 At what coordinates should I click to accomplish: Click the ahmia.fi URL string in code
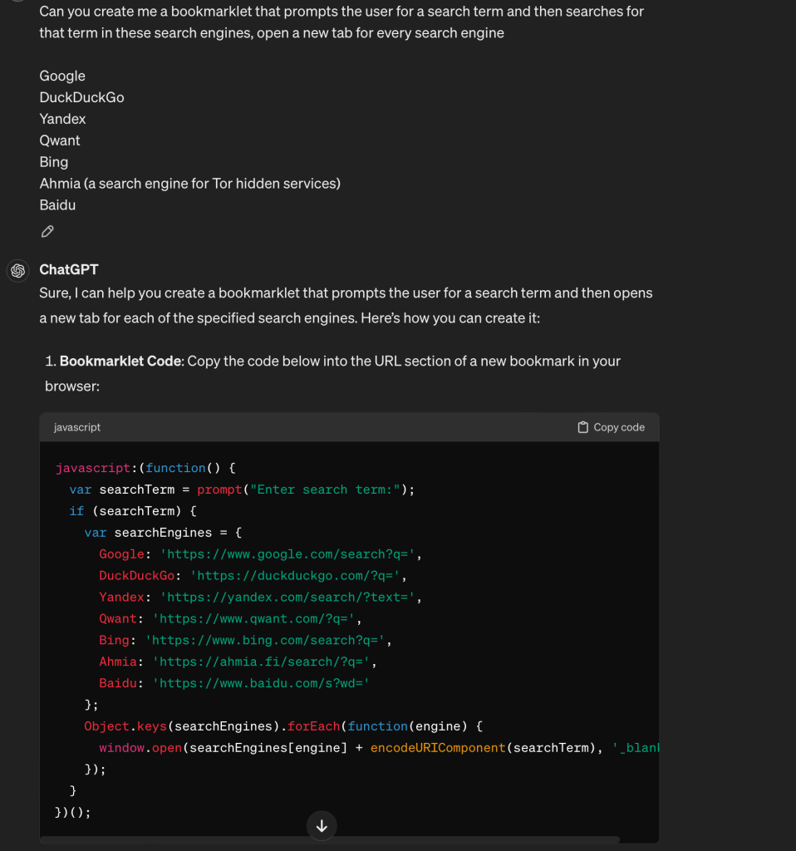[x=261, y=662]
